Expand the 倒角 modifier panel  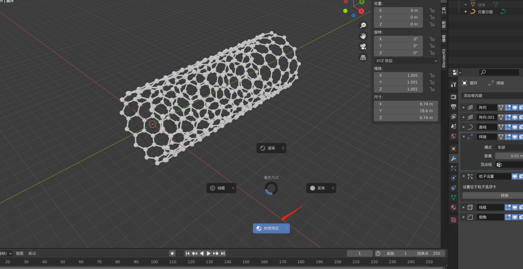tap(463, 217)
